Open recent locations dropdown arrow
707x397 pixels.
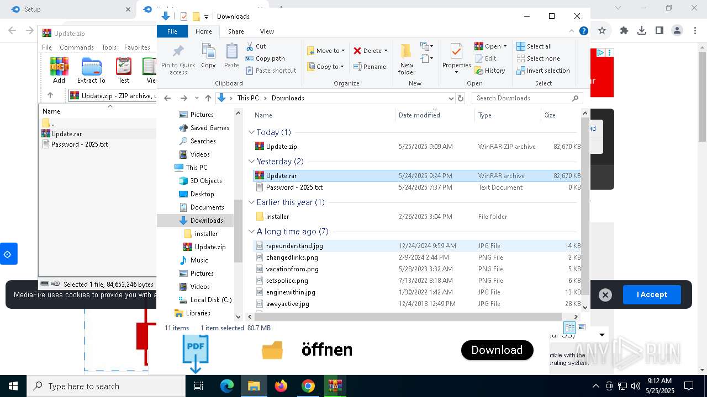coord(197,98)
